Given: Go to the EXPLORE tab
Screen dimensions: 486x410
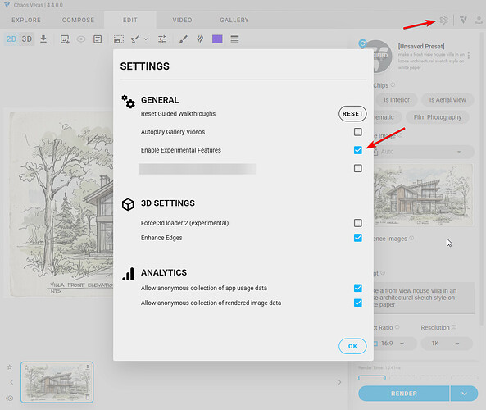Looking at the screenshot, I should (26, 20).
